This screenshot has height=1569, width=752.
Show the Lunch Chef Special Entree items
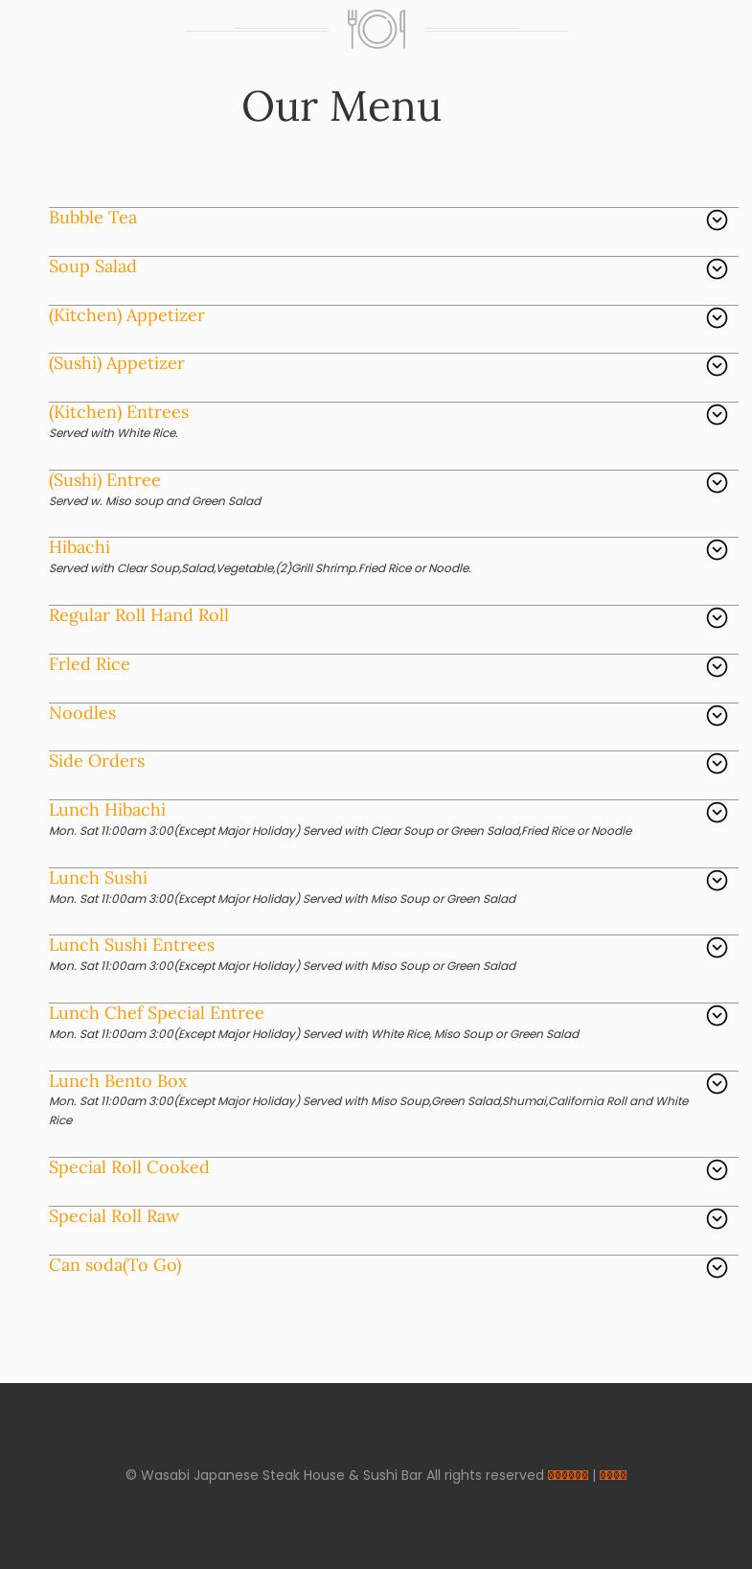click(x=156, y=1013)
